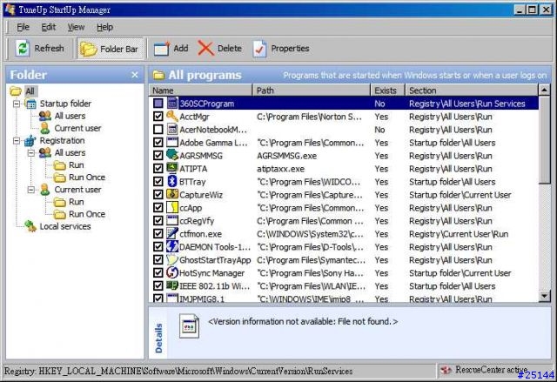The image size is (557, 382).
Task: Collapse All users node under Registration
Action: pos(31,153)
